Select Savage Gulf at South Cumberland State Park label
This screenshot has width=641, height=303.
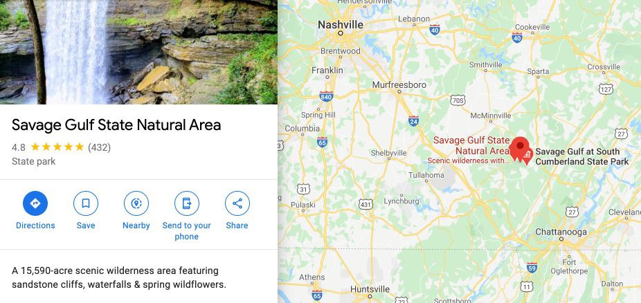click(581, 157)
